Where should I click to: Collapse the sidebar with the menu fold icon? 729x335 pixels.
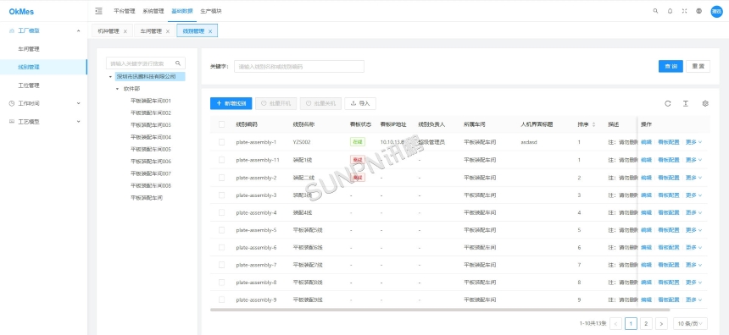pyautogui.click(x=98, y=11)
